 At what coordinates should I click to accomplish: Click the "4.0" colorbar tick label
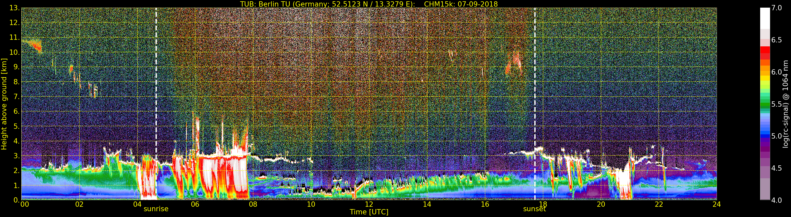pos(777,200)
